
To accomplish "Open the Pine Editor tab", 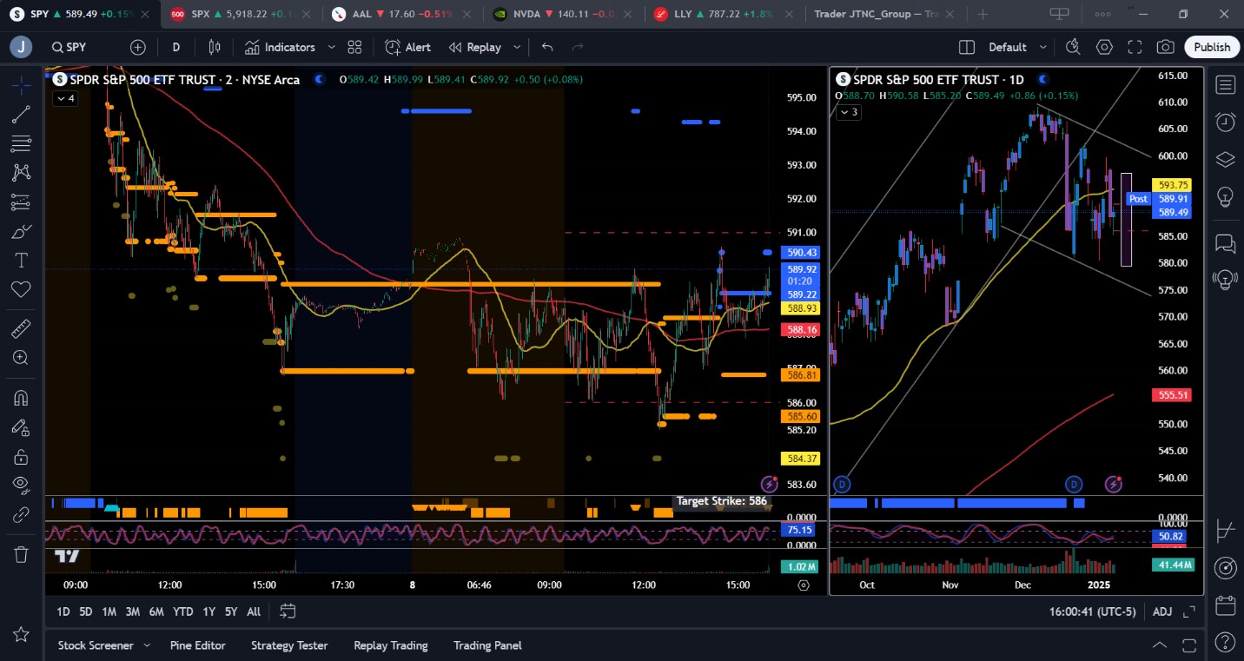I will [197, 645].
